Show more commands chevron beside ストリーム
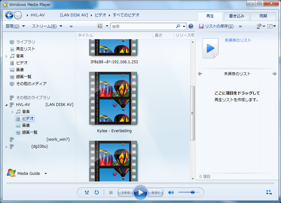Viewport: 281px width, 203px height. pos(71,27)
